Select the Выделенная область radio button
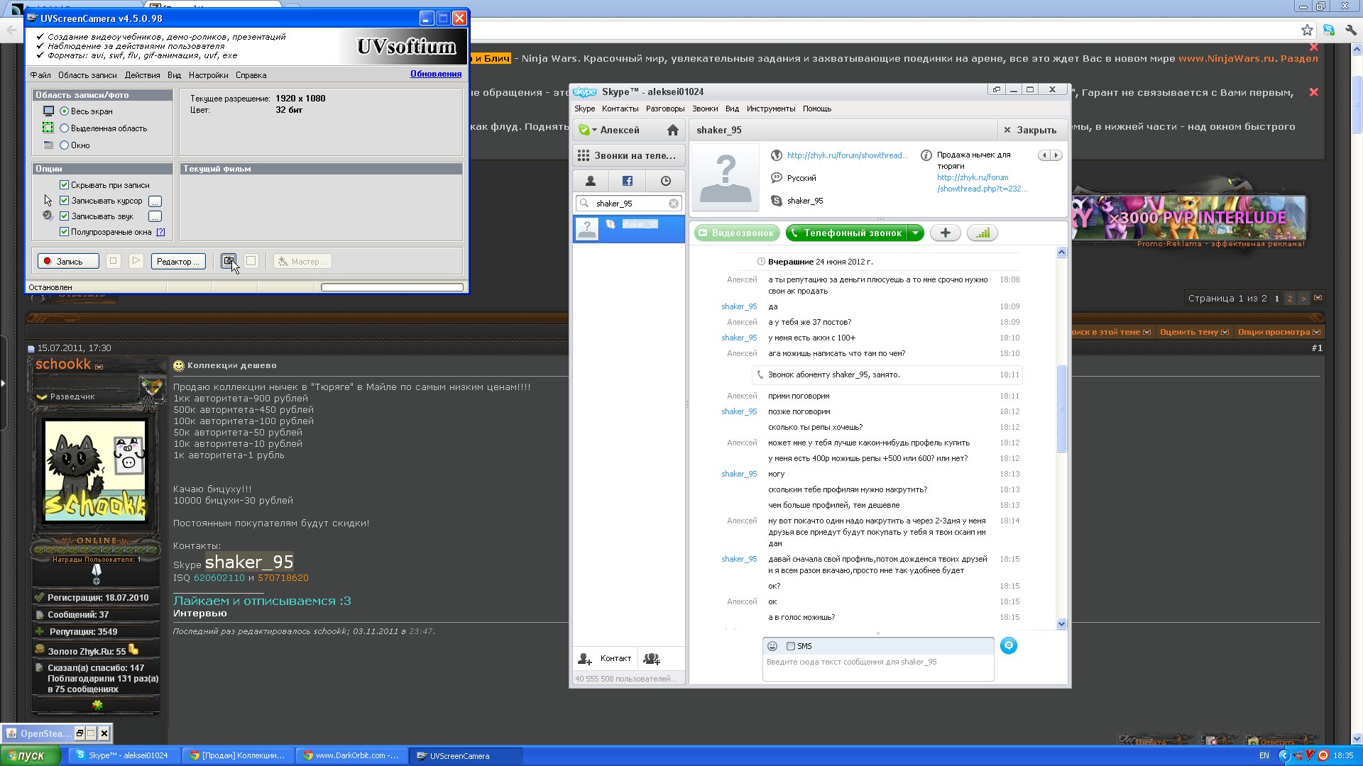 point(65,128)
